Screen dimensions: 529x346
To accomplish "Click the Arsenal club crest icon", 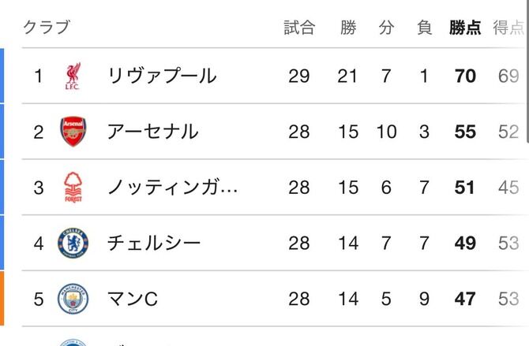I will [x=73, y=132].
